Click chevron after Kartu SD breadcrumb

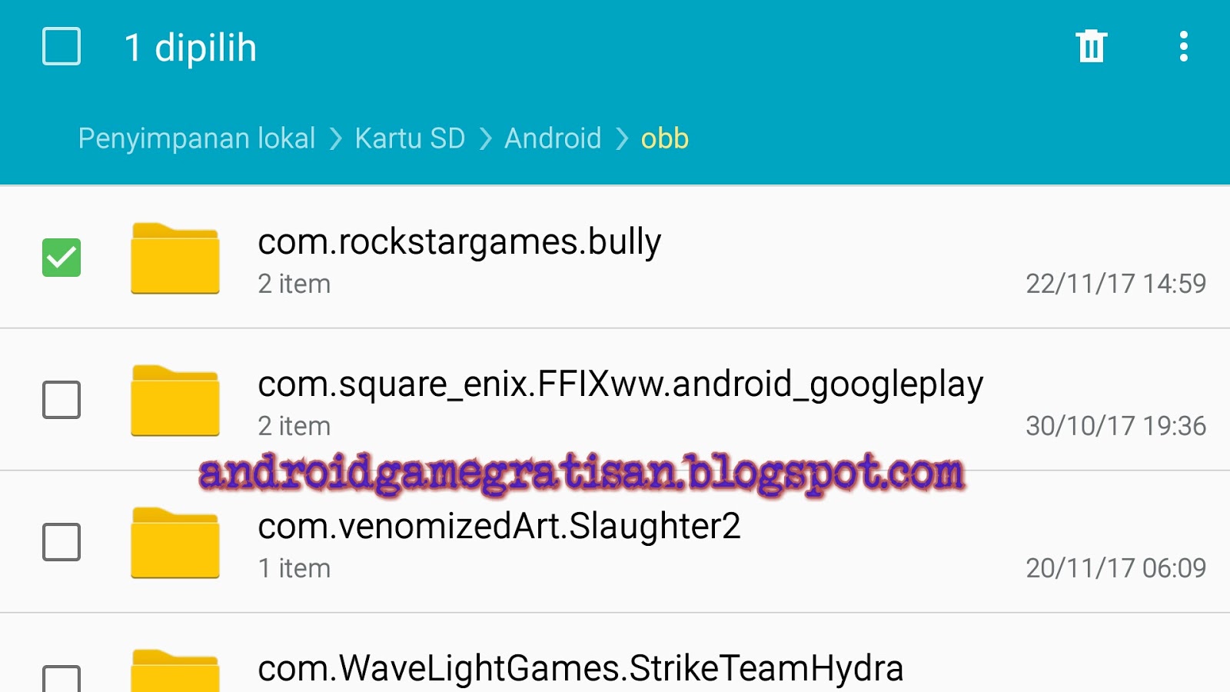(x=485, y=139)
